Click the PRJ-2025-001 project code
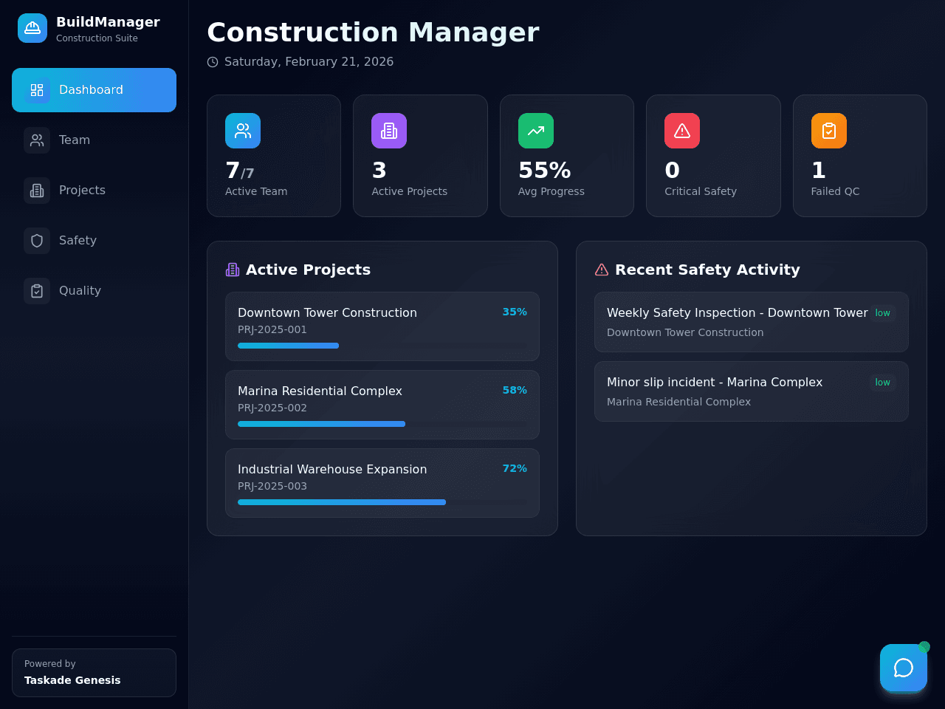Viewport: 945px width, 709px height. (272, 330)
